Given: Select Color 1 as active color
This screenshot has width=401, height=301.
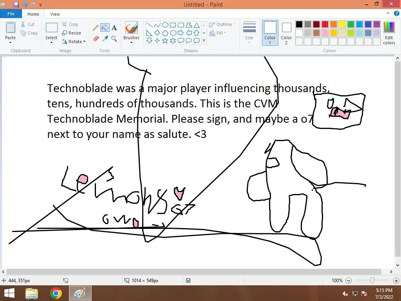Looking at the screenshot, I should [x=270, y=33].
